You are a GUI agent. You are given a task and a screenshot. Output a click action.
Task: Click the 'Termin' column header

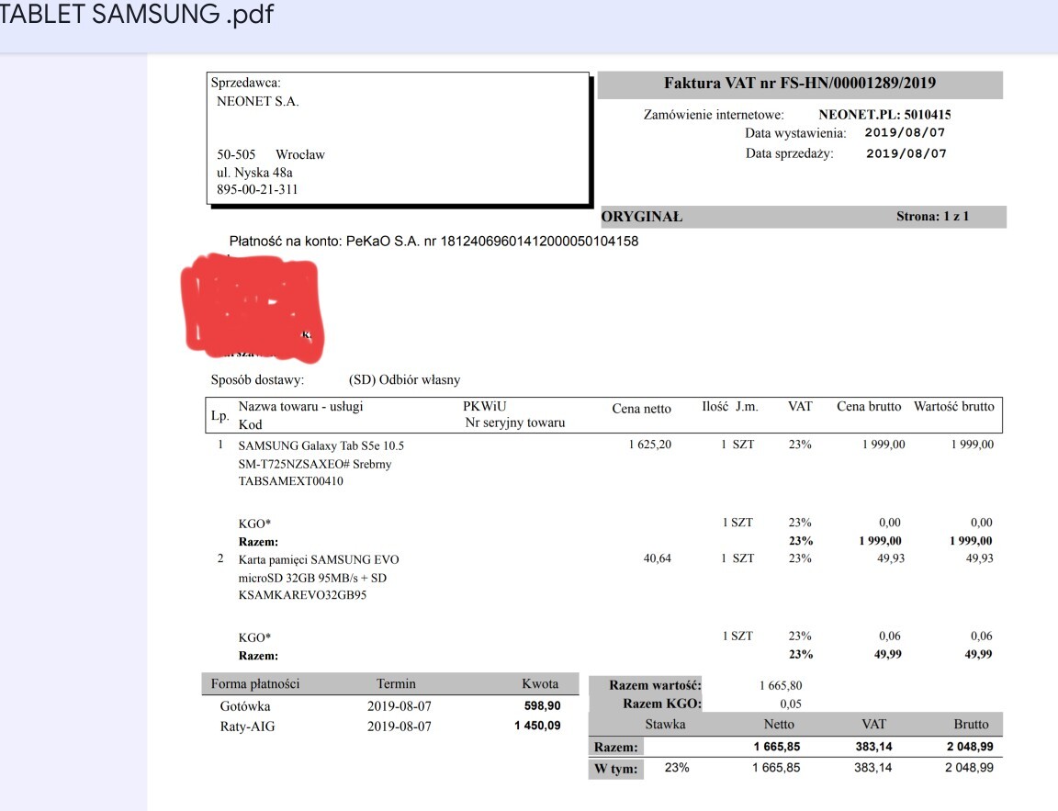click(396, 683)
